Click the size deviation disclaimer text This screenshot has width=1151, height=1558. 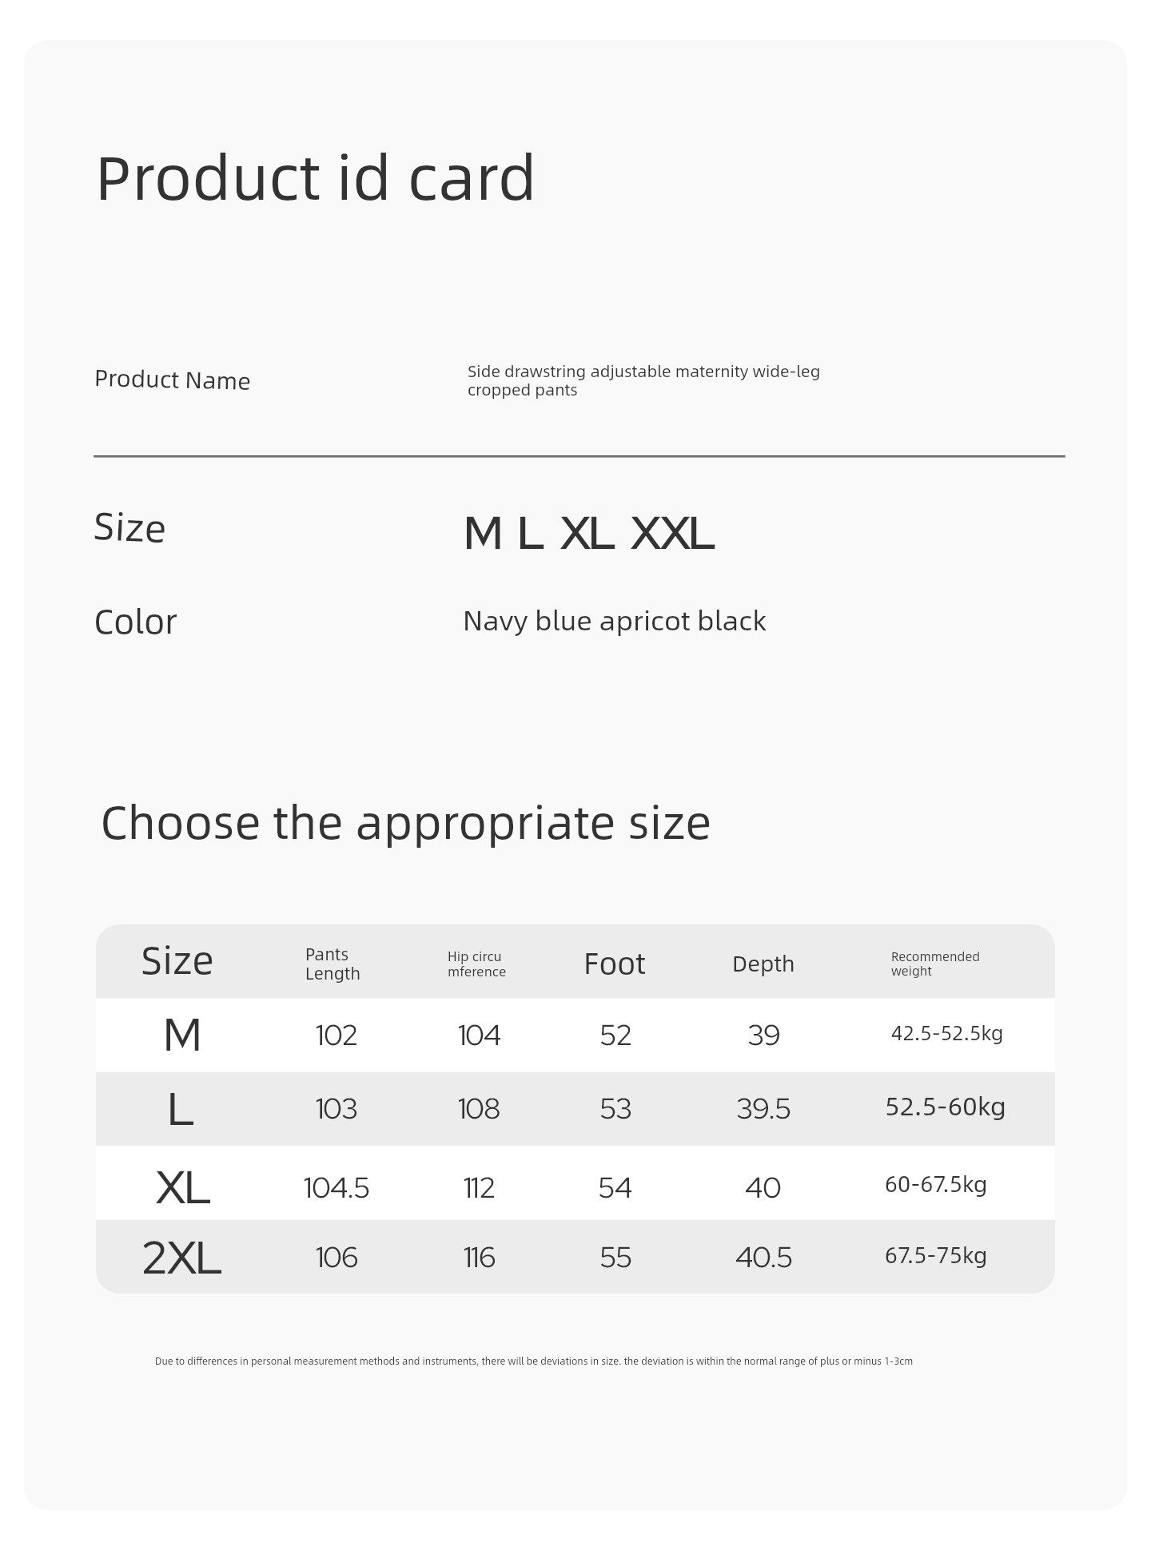pos(534,1361)
